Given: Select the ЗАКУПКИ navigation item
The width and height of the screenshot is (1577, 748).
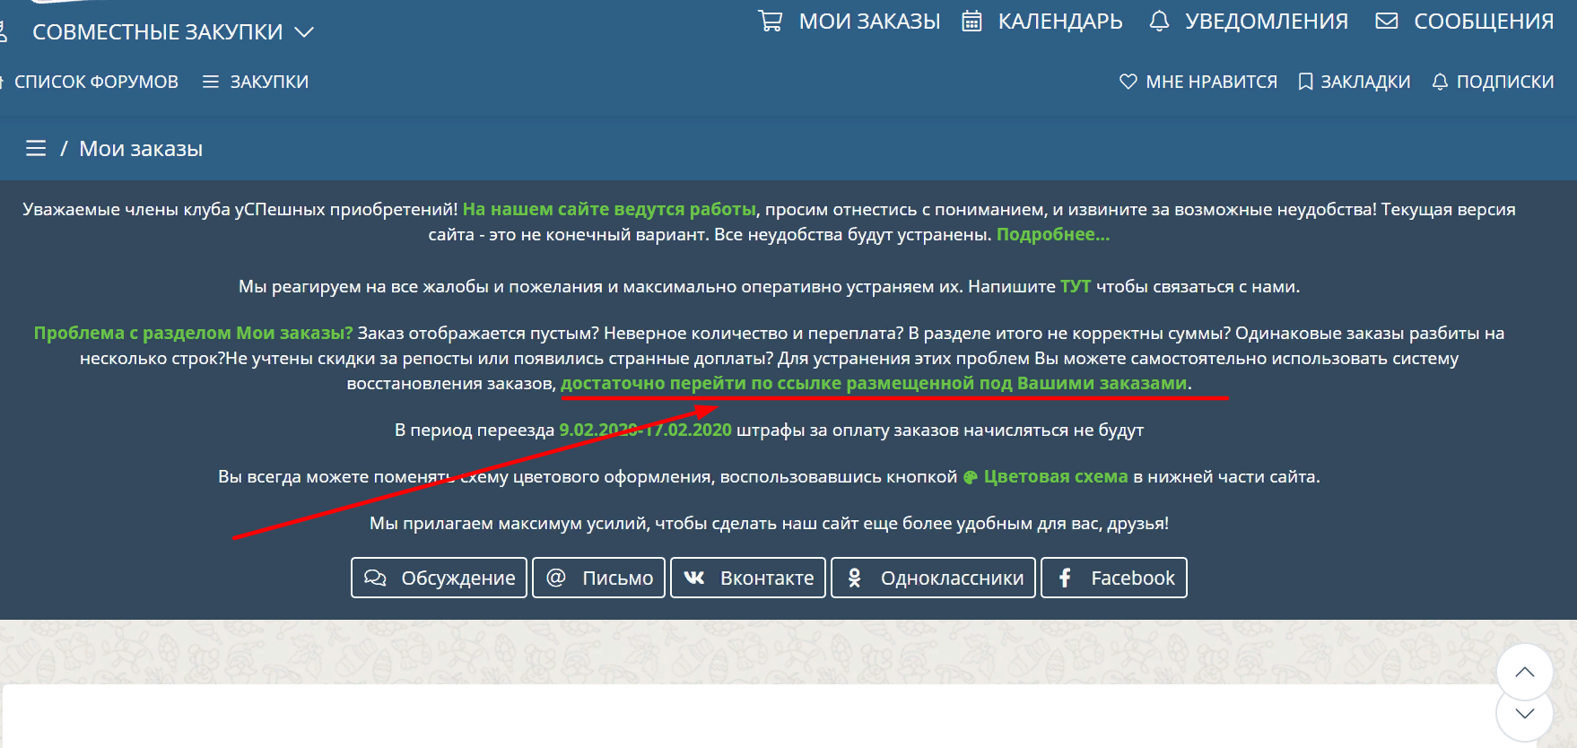Looking at the screenshot, I should [x=269, y=82].
